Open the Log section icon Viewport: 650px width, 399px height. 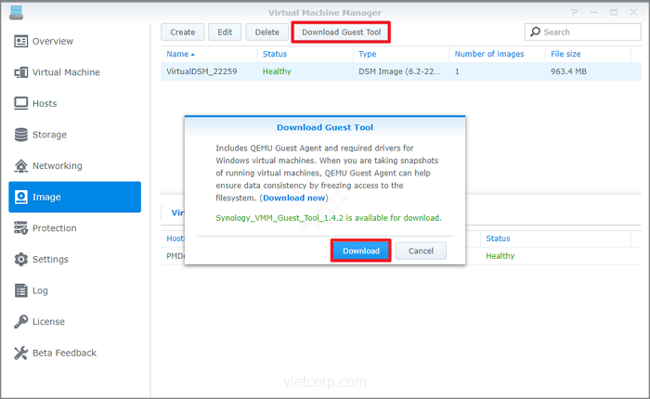(x=21, y=290)
